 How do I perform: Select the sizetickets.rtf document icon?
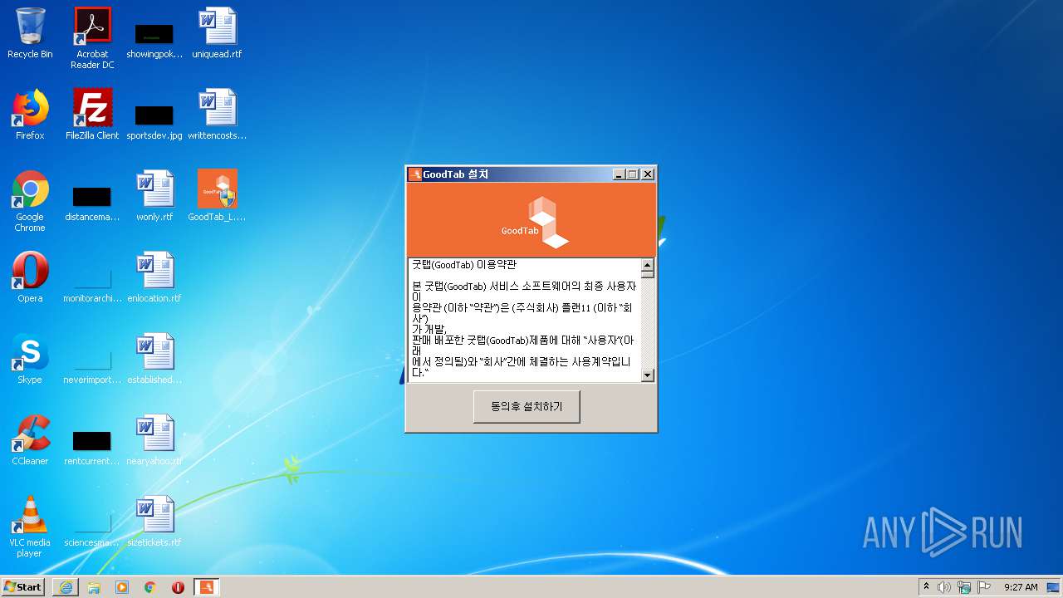[x=154, y=522]
